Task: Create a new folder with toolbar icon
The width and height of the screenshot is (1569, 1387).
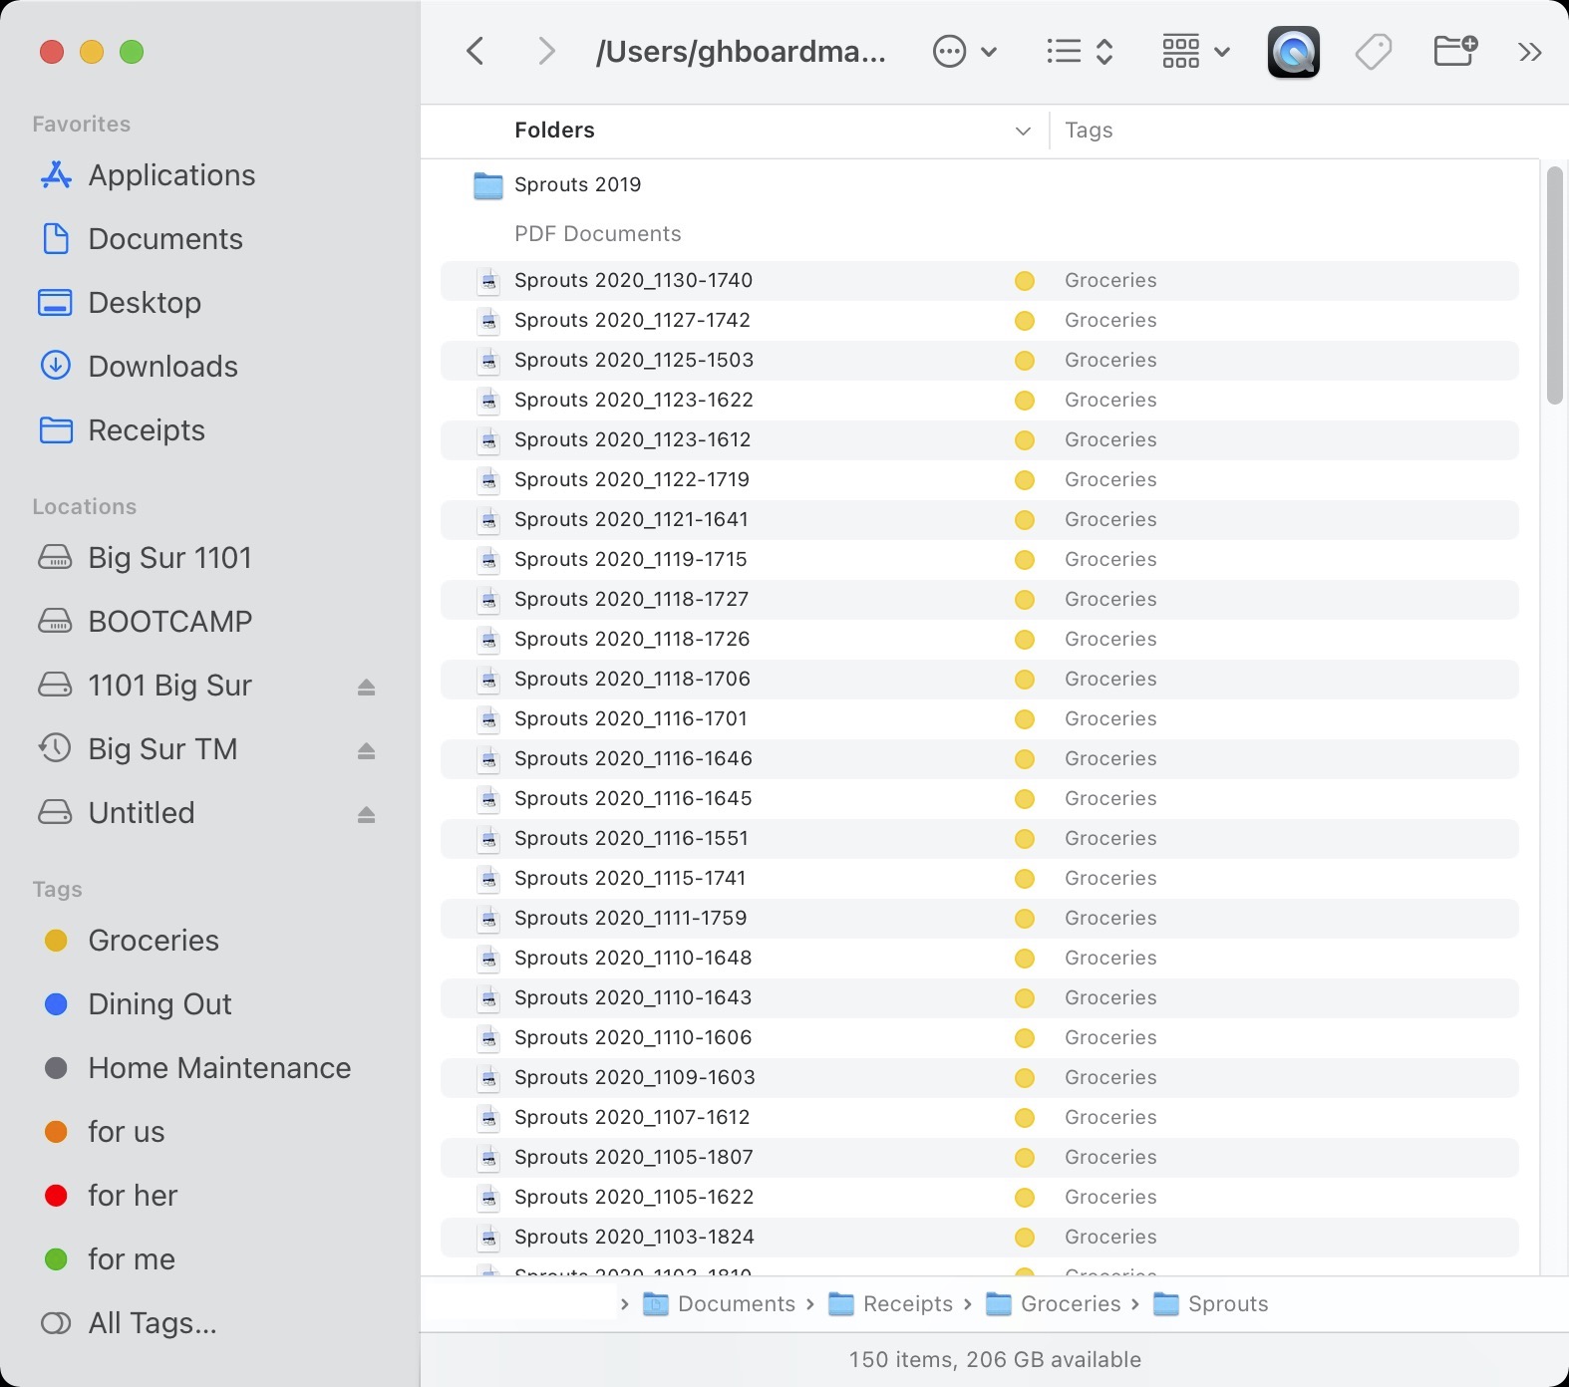Action: [1455, 51]
